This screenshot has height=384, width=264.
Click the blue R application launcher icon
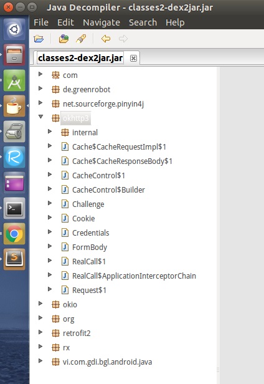pyautogui.click(x=14, y=157)
